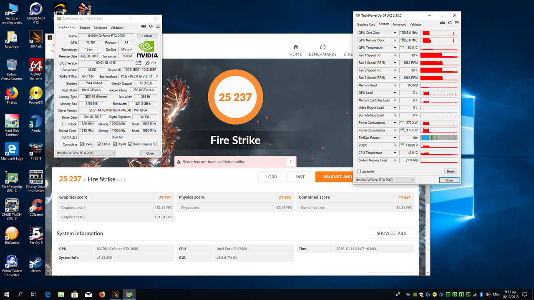This screenshot has height=300, width=534.
Task: Click refresh icon in GPU-Z Graphics Card window
Action: click(151, 26)
